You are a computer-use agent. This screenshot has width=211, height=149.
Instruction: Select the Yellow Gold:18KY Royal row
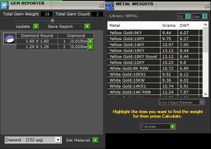(155, 57)
